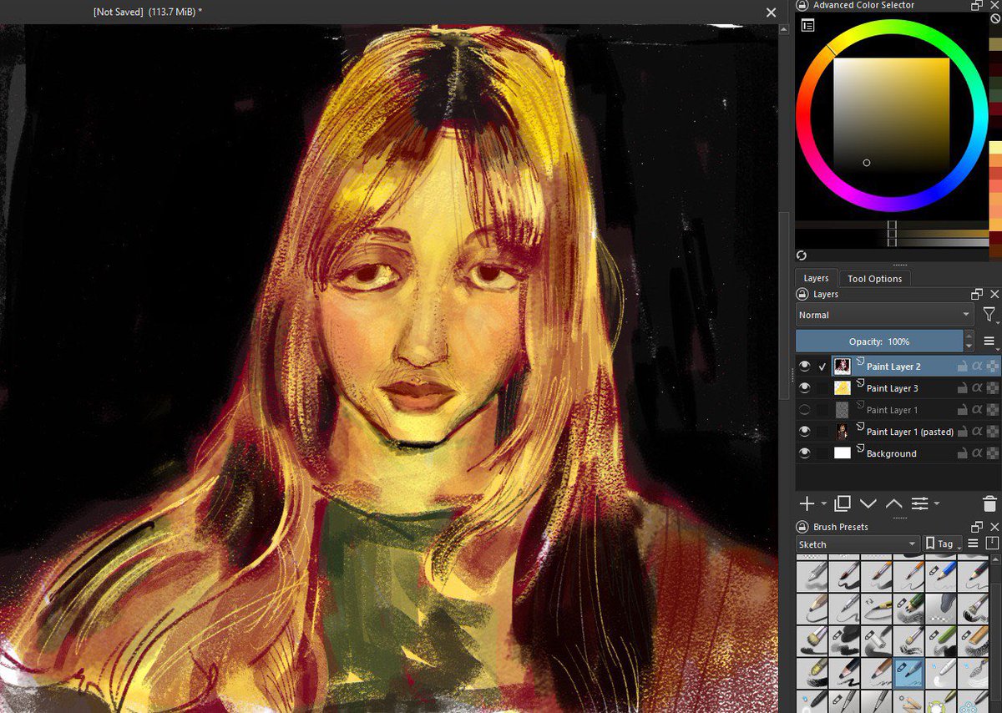Pick a color in saturation-value square
Viewport: 1002px width, 713px height.
(x=891, y=115)
